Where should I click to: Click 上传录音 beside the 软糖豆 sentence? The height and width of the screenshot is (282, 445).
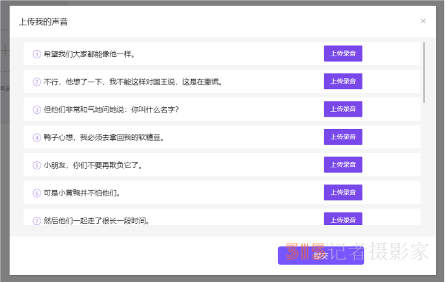tap(343, 137)
